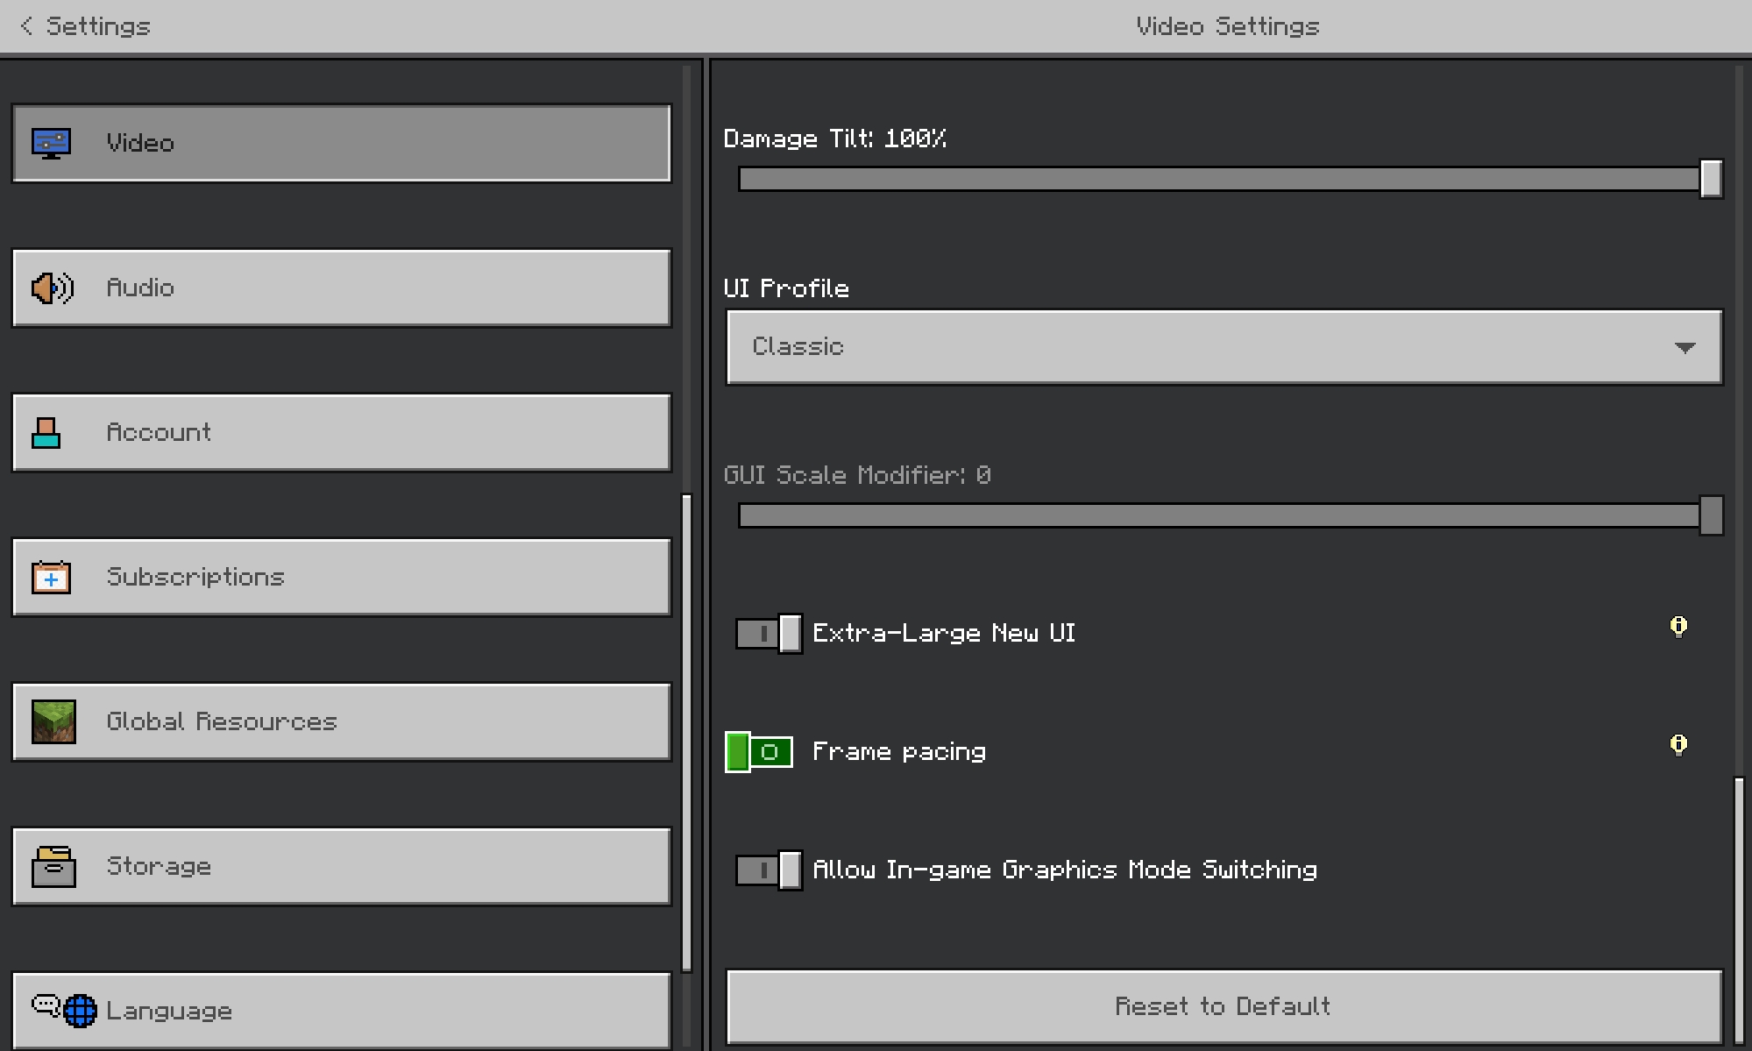Enable the Extra-Large New UI toggle
This screenshot has width=1752, height=1051.
[x=768, y=633]
